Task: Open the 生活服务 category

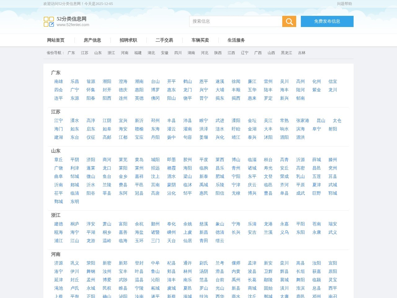Action: (x=236, y=40)
